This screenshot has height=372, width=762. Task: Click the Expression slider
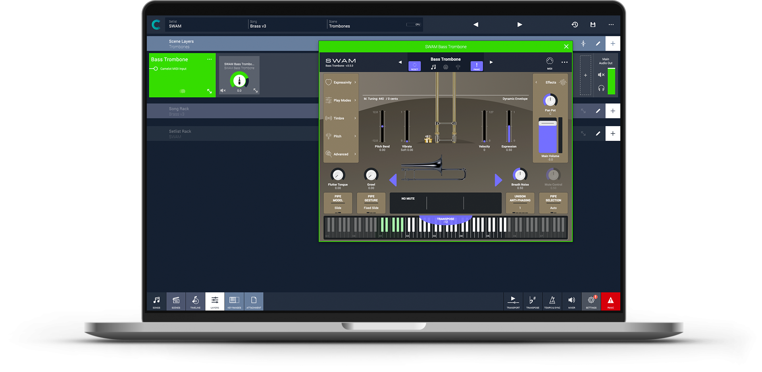[509, 127]
